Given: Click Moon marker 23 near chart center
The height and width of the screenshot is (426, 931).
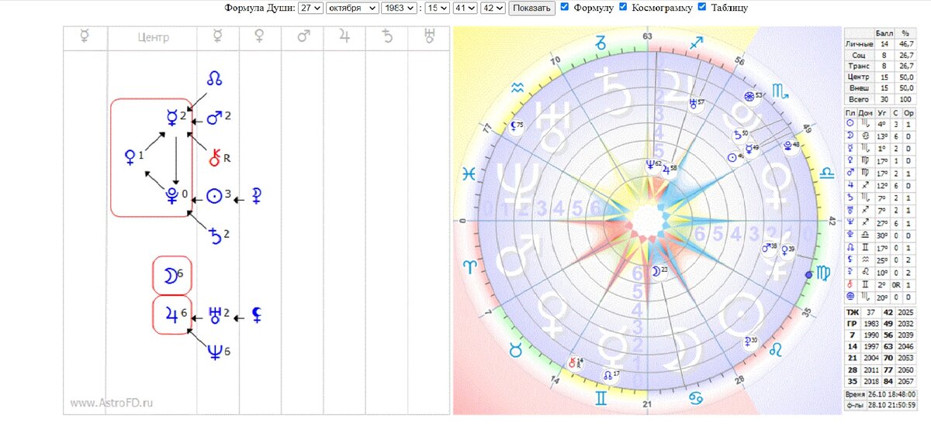Looking at the screenshot, I should coord(659,270).
